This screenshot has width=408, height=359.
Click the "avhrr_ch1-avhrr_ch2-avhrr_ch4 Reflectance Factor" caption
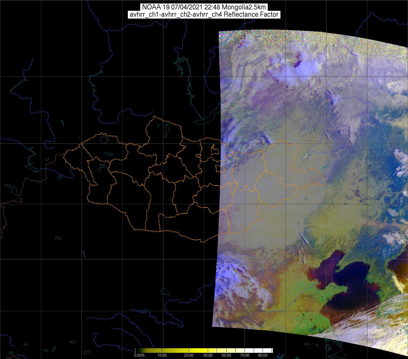204,15
